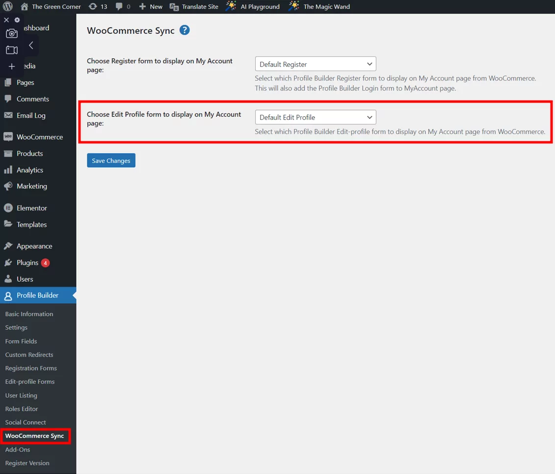Click the Save Changes button
Screen dimensions: 555x474
click(111, 160)
